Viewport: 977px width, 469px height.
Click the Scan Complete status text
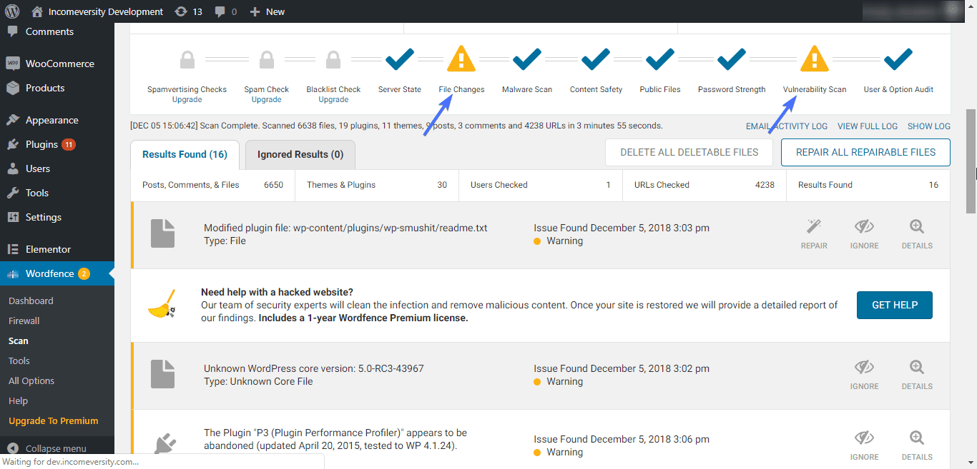(x=396, y=126)
